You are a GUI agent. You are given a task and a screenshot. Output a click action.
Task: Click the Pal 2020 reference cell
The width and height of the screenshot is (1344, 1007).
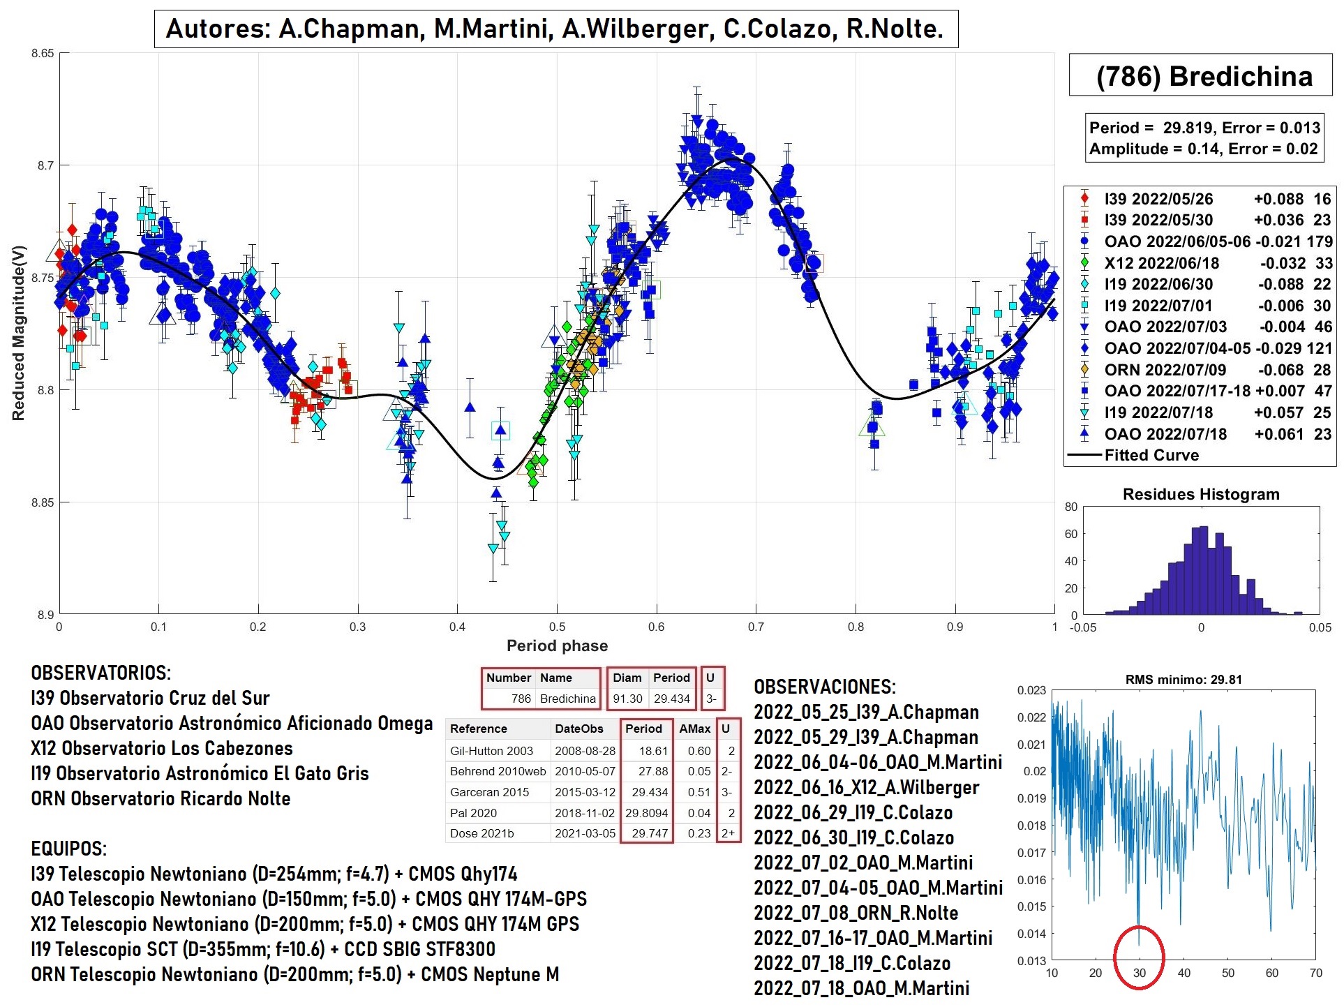[498, 813]
